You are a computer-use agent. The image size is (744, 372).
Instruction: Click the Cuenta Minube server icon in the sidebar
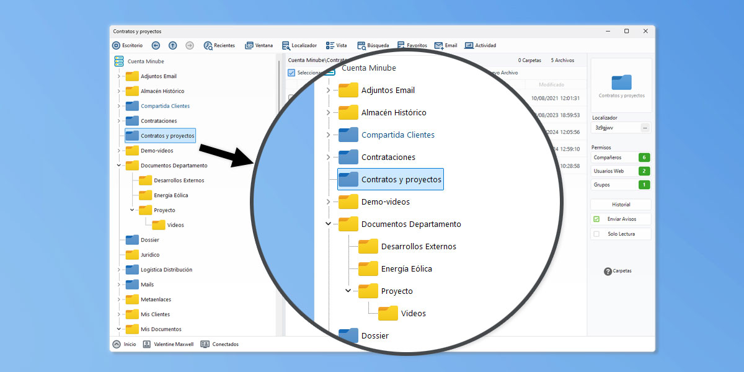pos(120,61)
